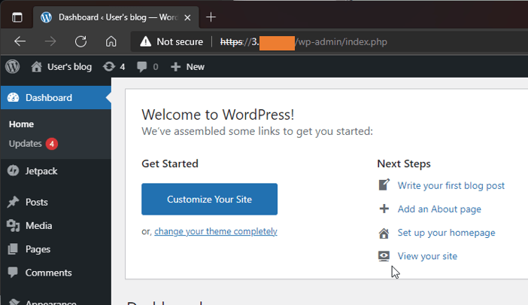Open Jetpack in the sidebar
Image resolution: width=528 pixels, height=305 pixels.
click(56, 171)
